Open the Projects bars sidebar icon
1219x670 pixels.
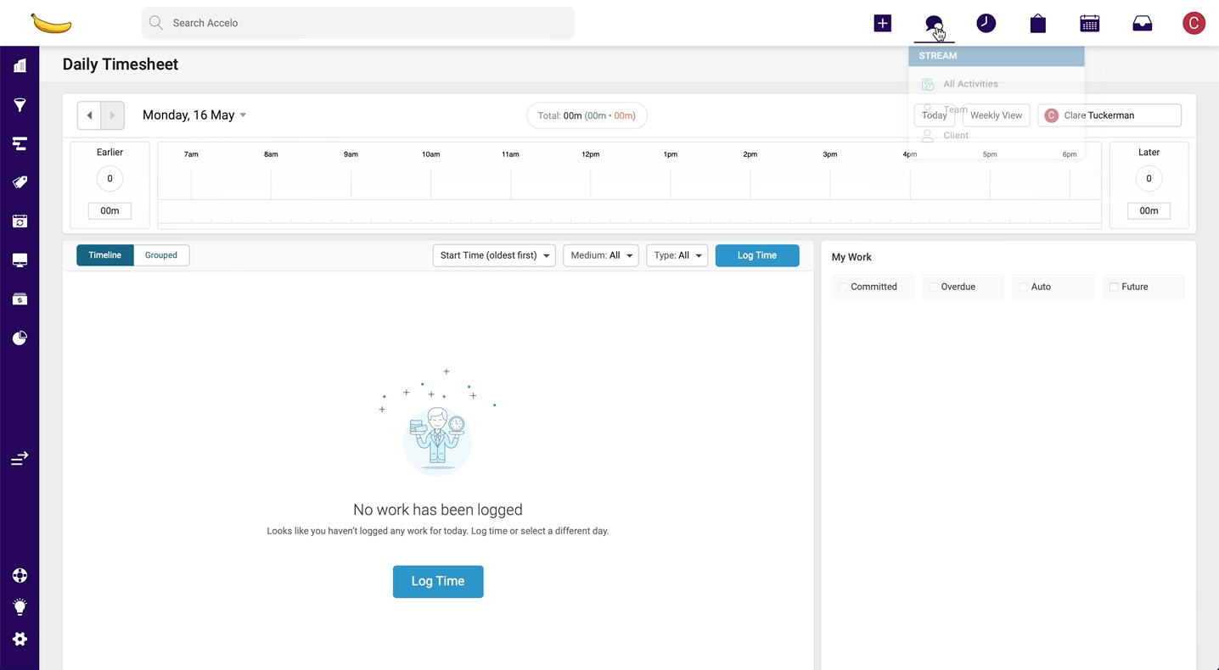coord(20,143)
